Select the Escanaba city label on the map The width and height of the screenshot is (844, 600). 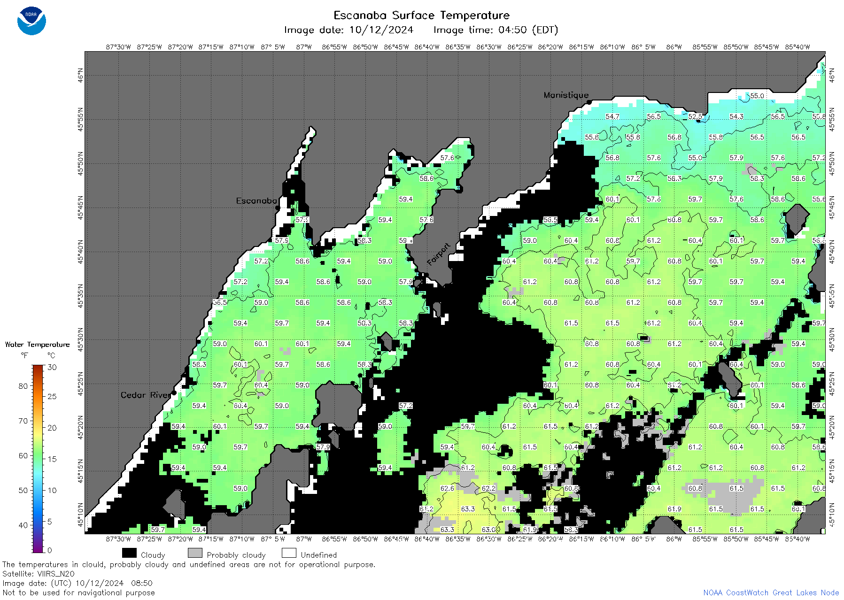256,200
